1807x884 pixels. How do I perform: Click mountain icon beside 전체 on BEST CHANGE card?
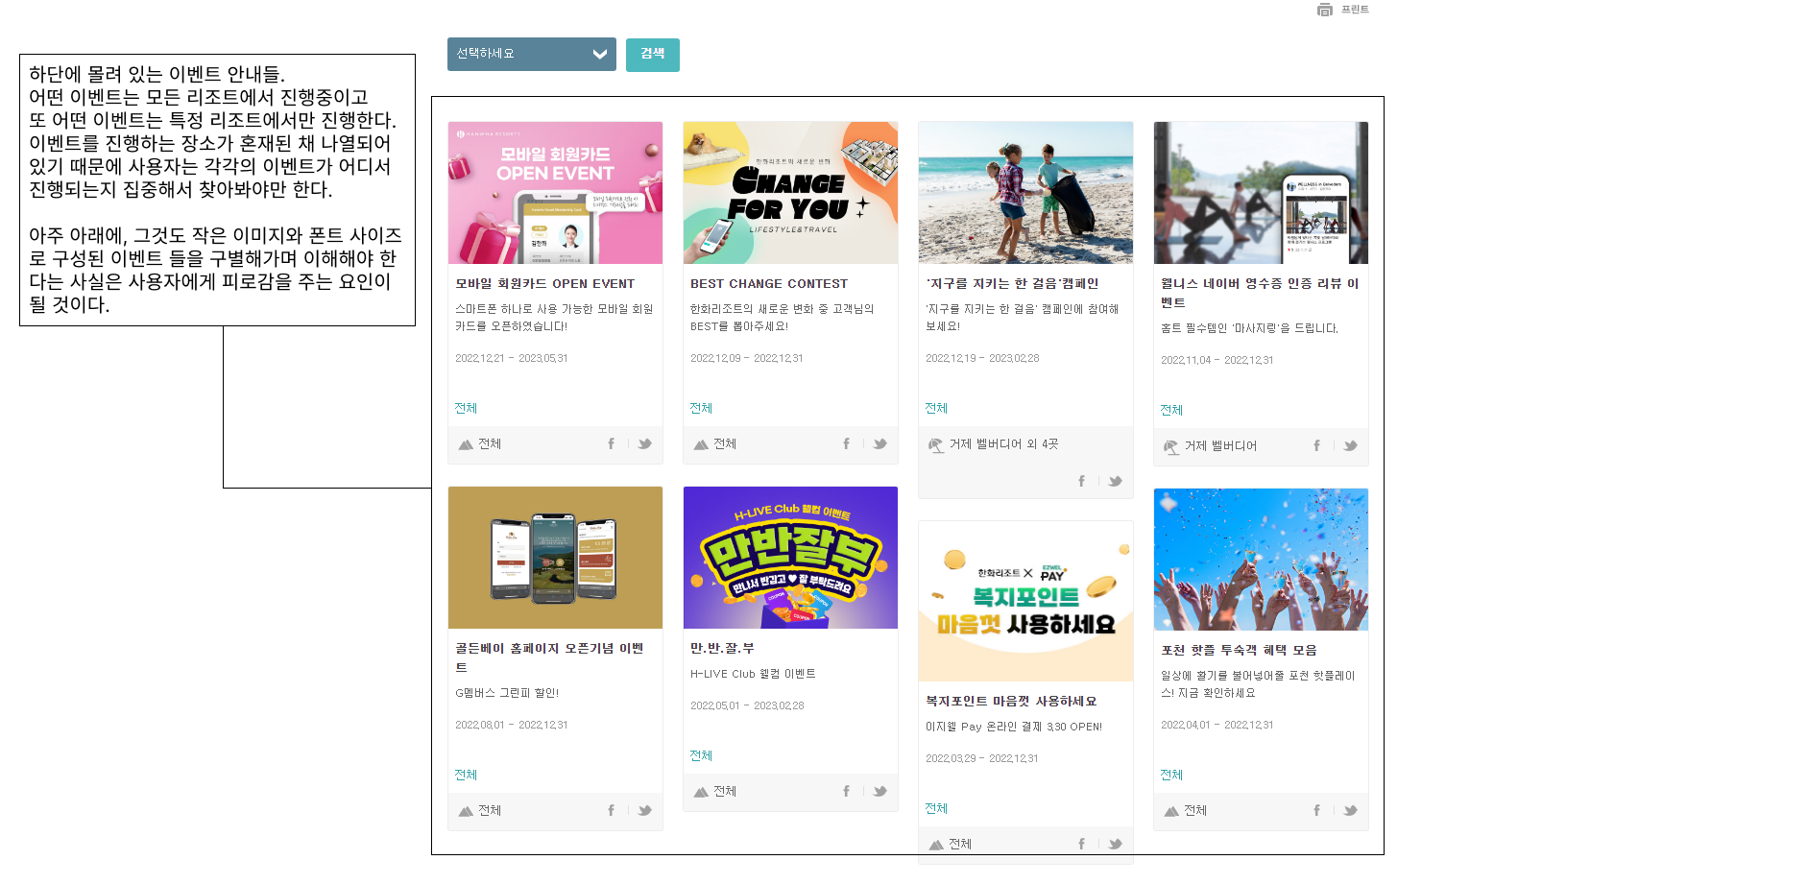point(699,443)
